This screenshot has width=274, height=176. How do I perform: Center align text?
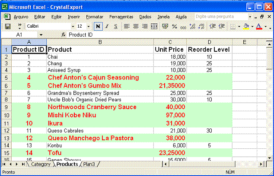pyautogui.click(x=136, y=26)
